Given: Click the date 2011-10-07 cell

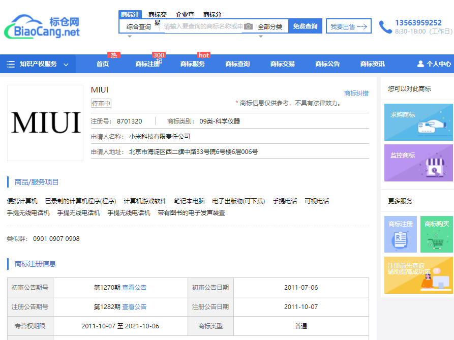Looking at the screenshot, I should tap(301, 307).
